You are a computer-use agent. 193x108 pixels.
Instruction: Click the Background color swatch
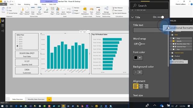click(x=136, y=72)
